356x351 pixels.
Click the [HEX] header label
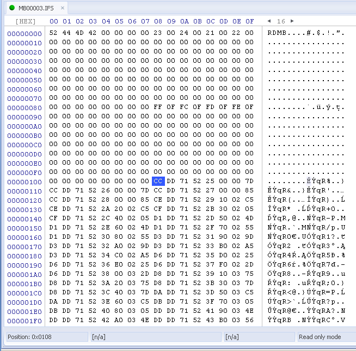pos(26,21)
